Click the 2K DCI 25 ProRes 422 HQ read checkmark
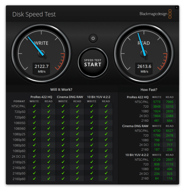The image size is (185, 191). 49,156
